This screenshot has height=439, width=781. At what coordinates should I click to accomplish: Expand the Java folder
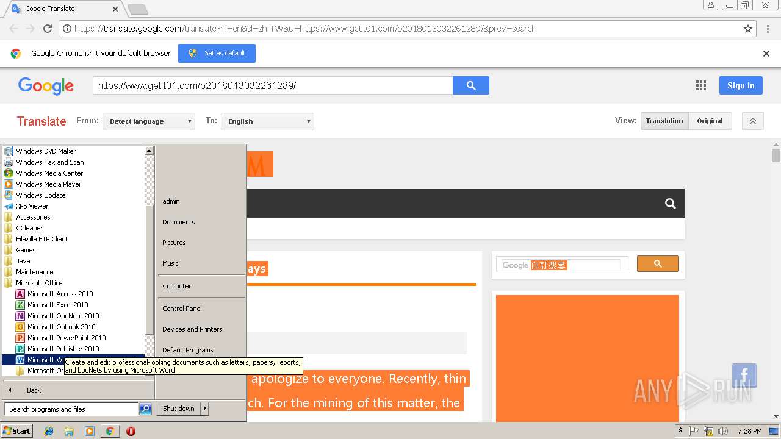23,261
